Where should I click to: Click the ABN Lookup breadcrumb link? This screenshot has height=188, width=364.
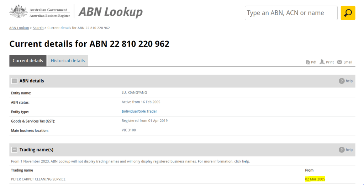(19, 28)
